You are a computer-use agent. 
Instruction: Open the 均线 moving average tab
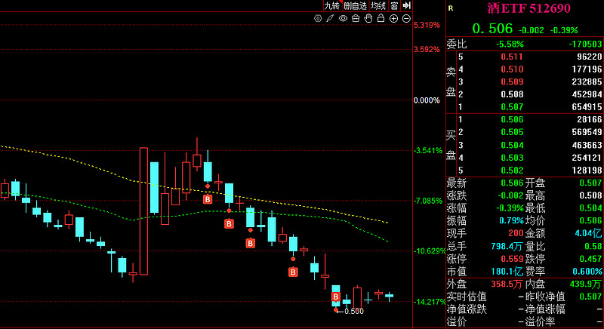(x=378, y=5)
